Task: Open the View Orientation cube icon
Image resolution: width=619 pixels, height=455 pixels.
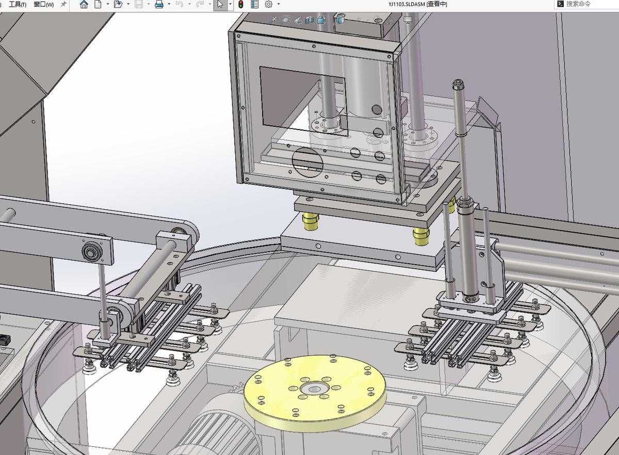Action: tap(321, 20)
